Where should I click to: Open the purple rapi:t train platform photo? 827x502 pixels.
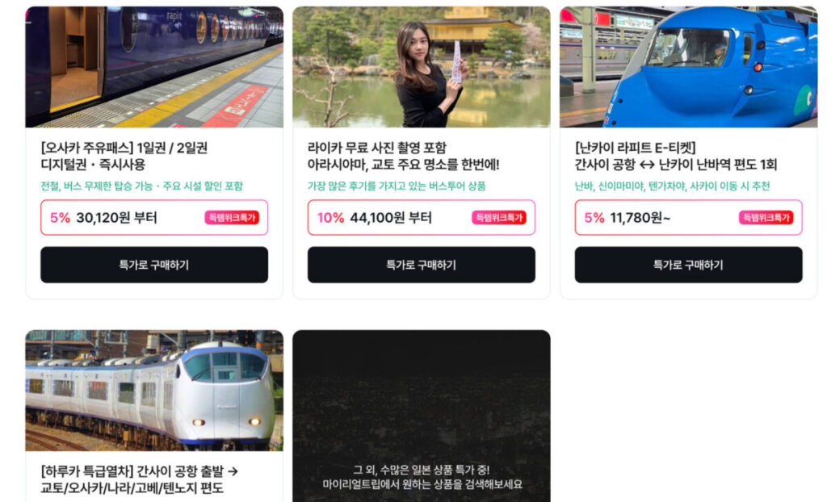click(x=154, y=67)
